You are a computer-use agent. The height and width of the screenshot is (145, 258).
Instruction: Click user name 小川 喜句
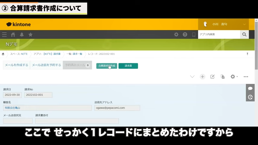coord(220,24)
